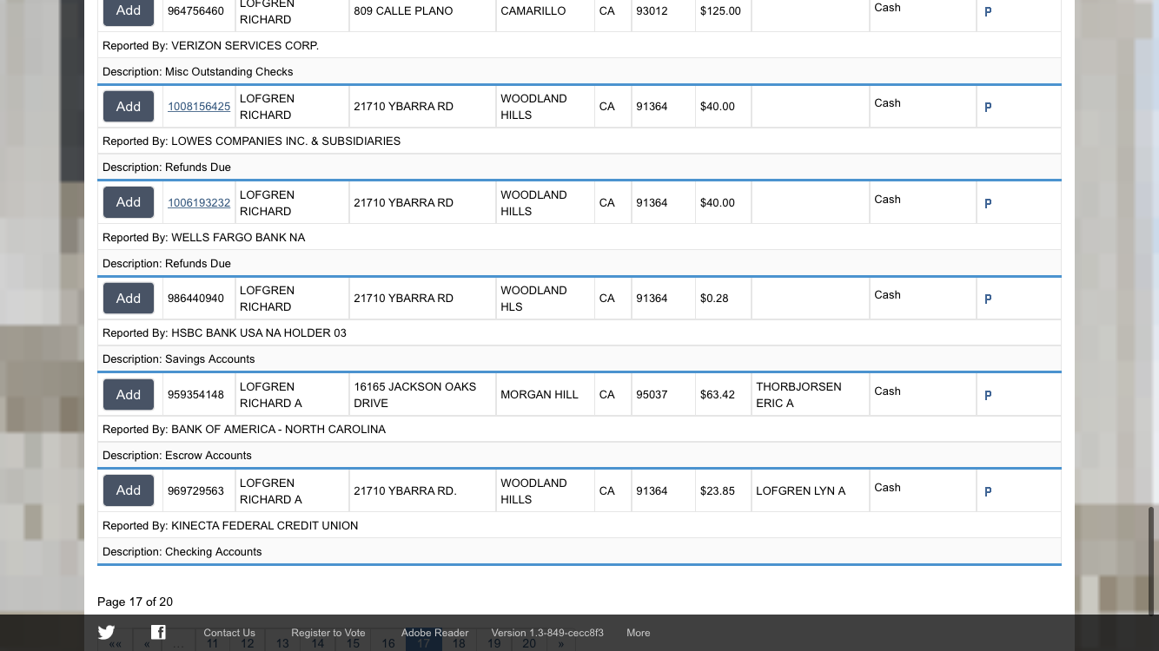Viewport: 1159px width, 651px height.
Task: Select the zip code 95037
Action: [652, 394]
